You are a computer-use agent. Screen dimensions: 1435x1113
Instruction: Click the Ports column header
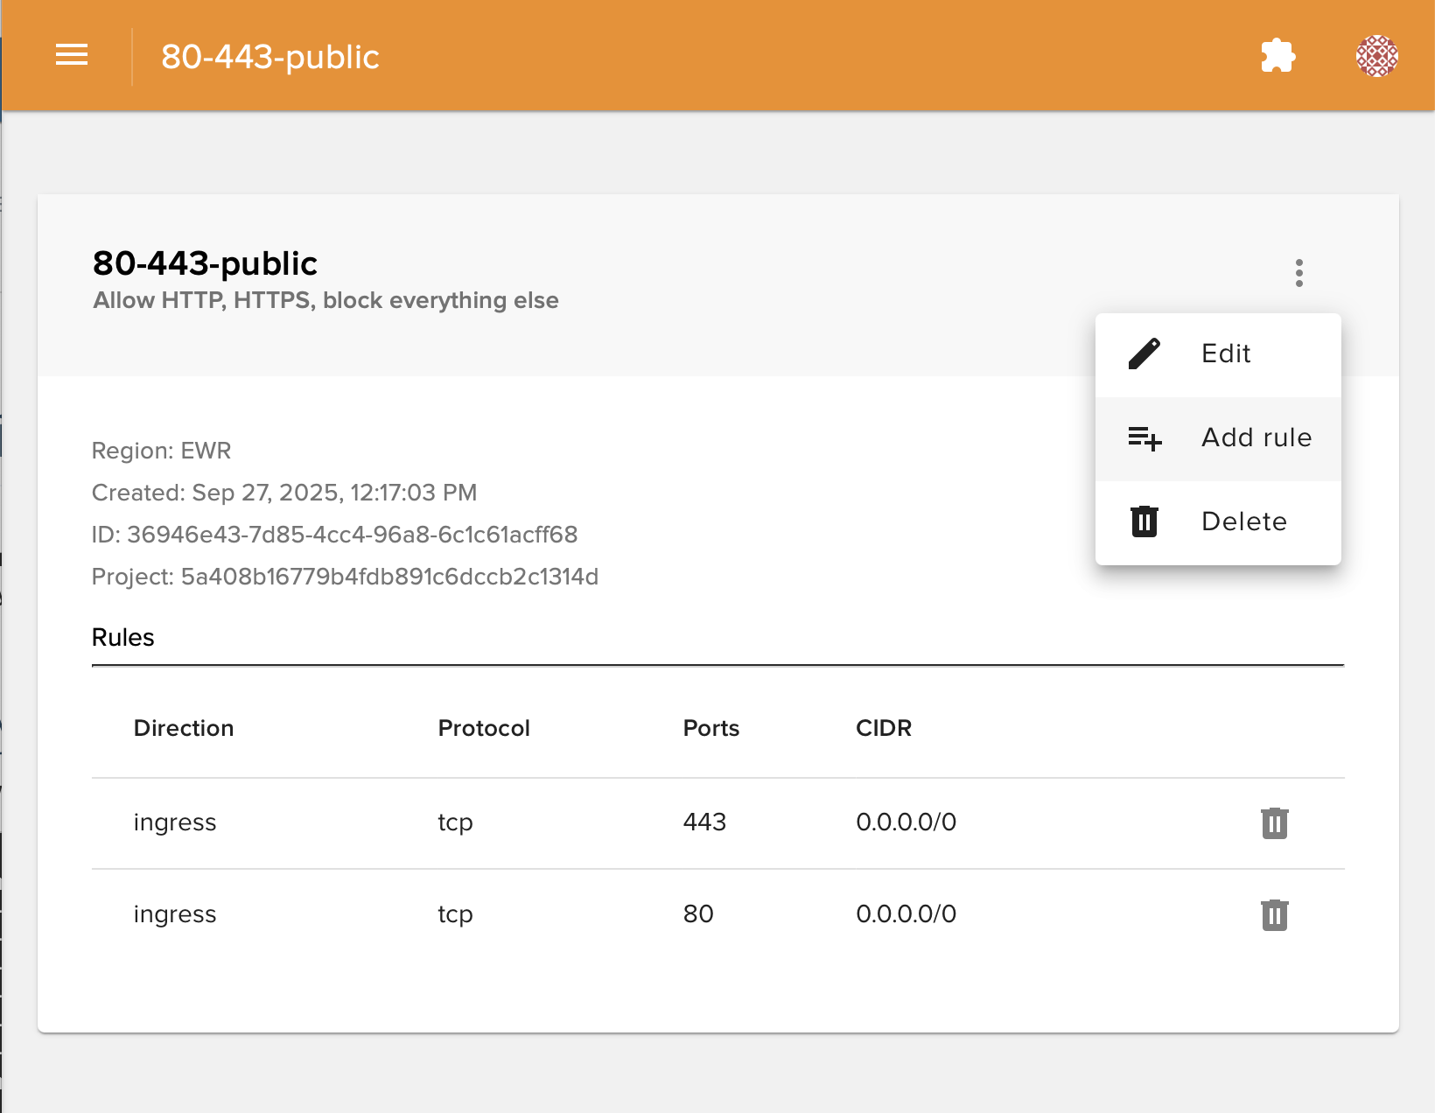(710, 728)
